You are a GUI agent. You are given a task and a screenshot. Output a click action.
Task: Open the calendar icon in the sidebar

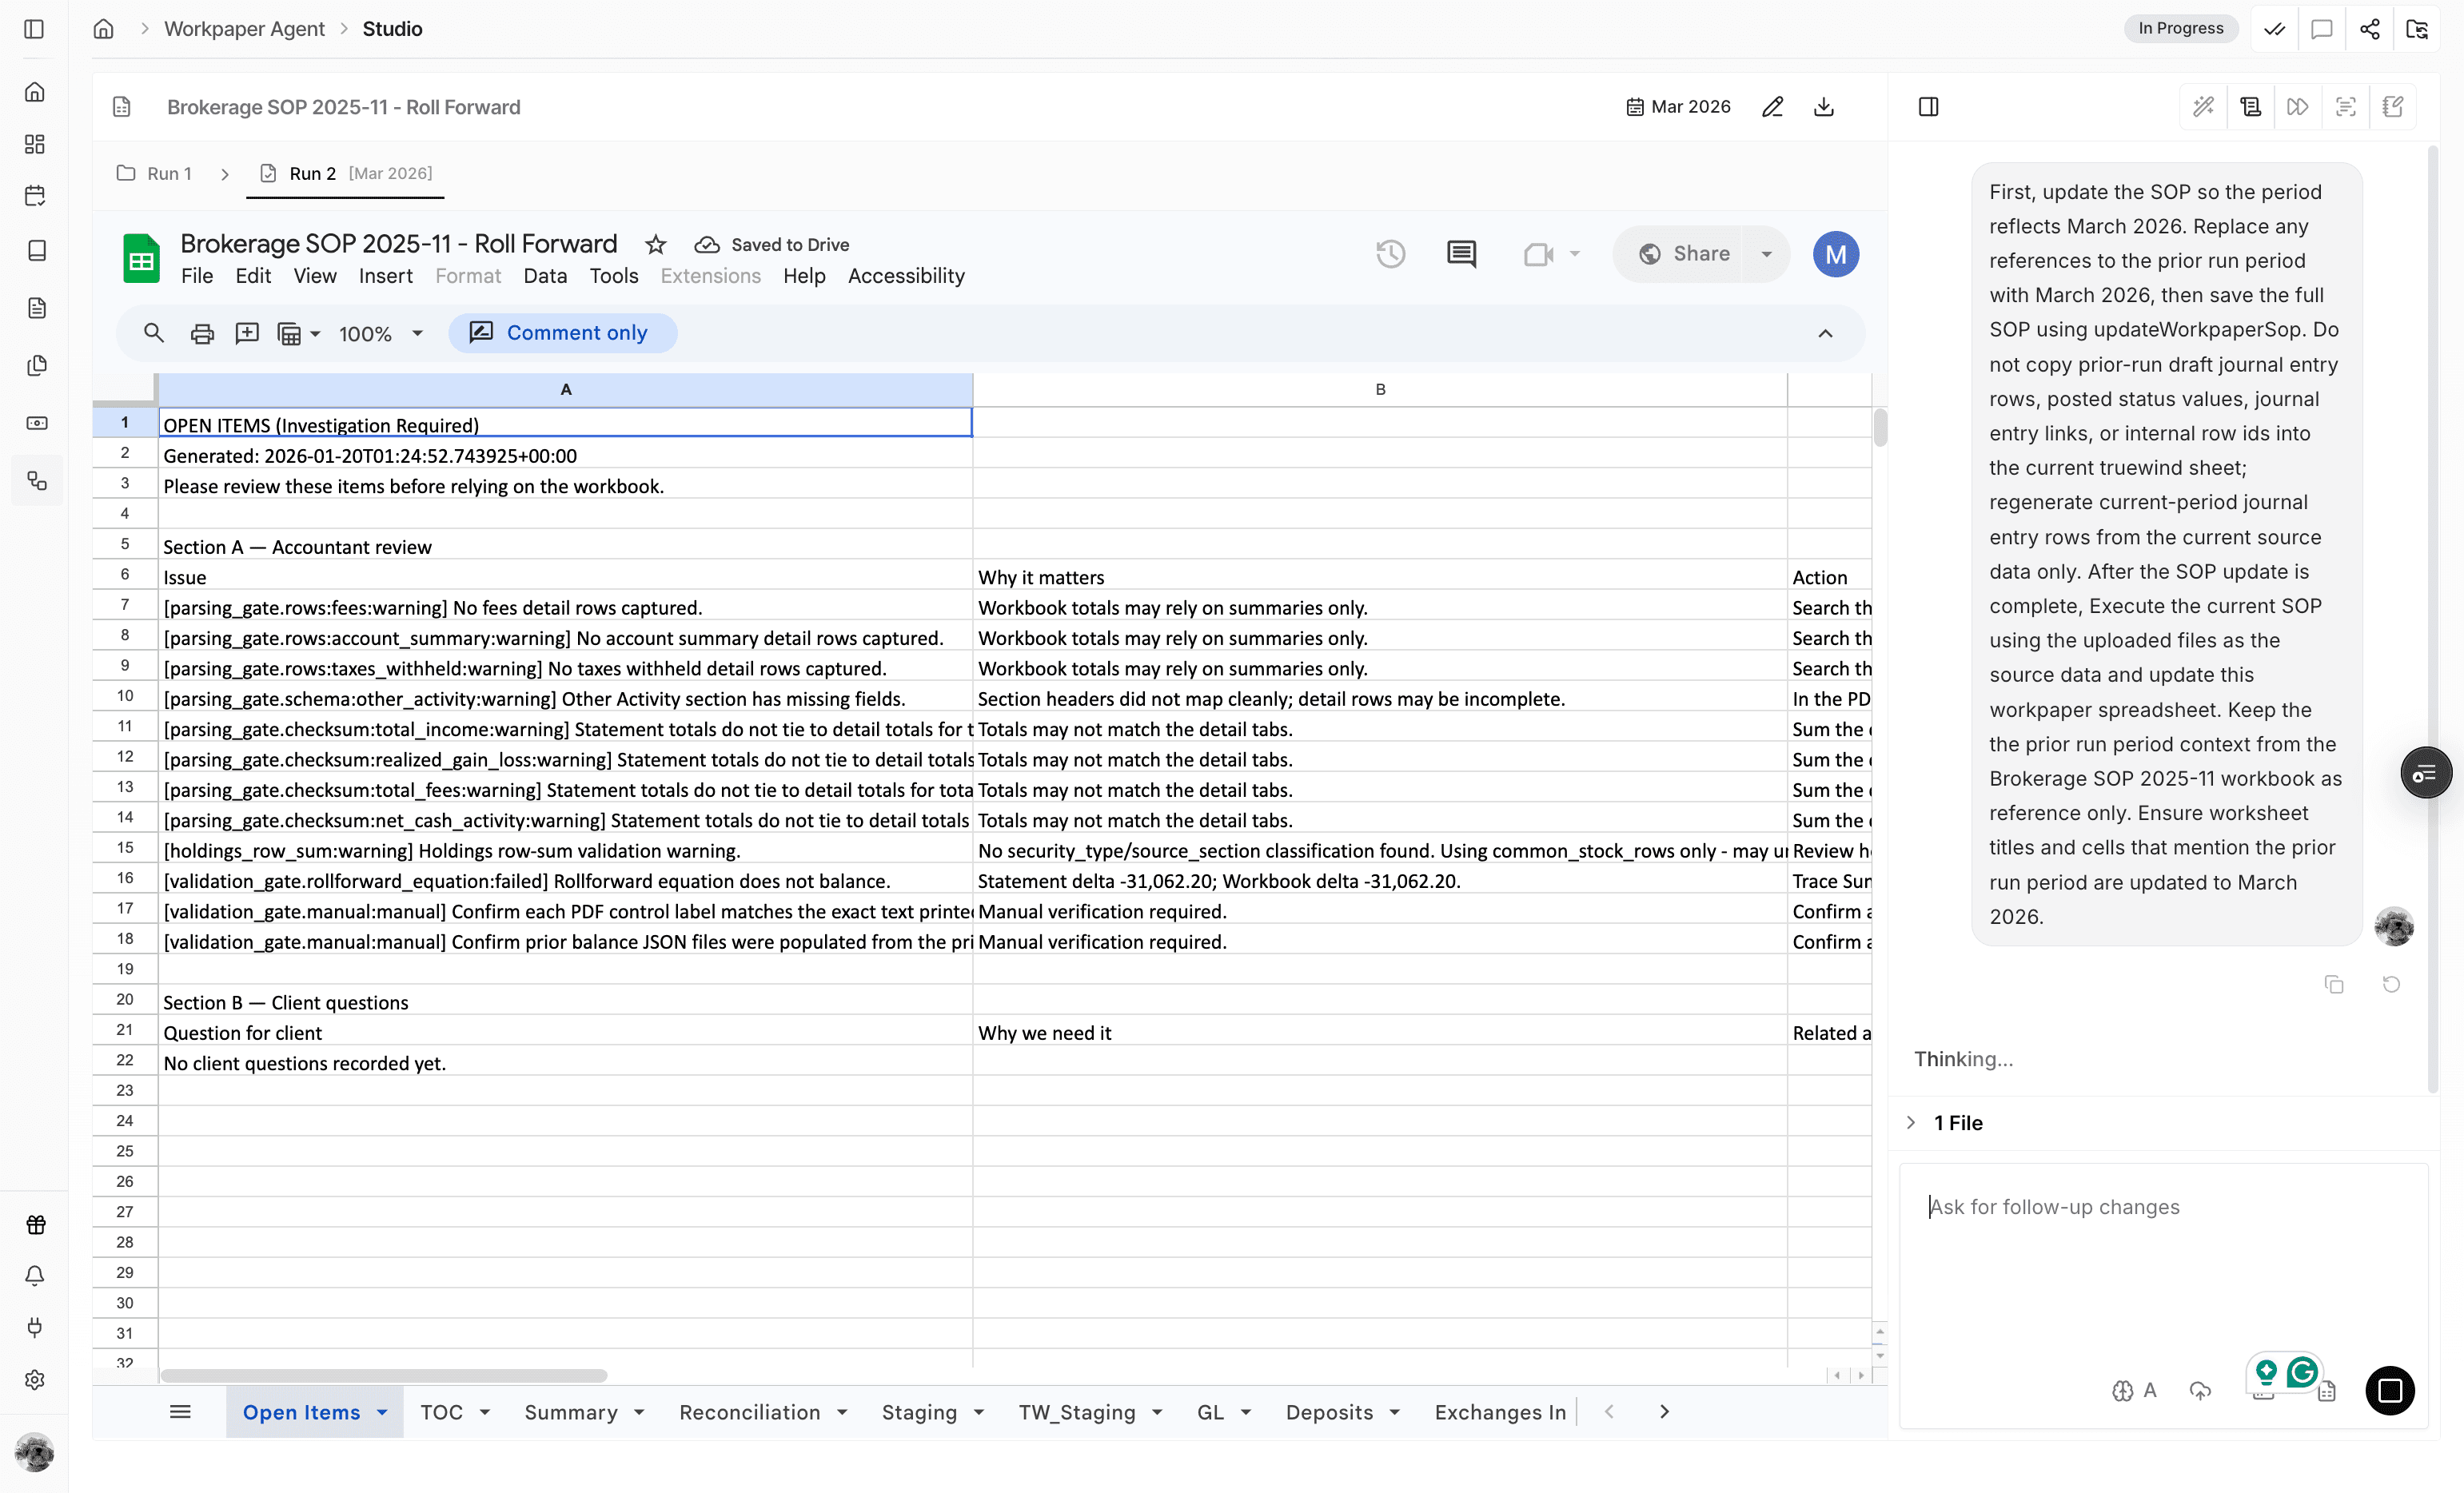coord(35,196)
